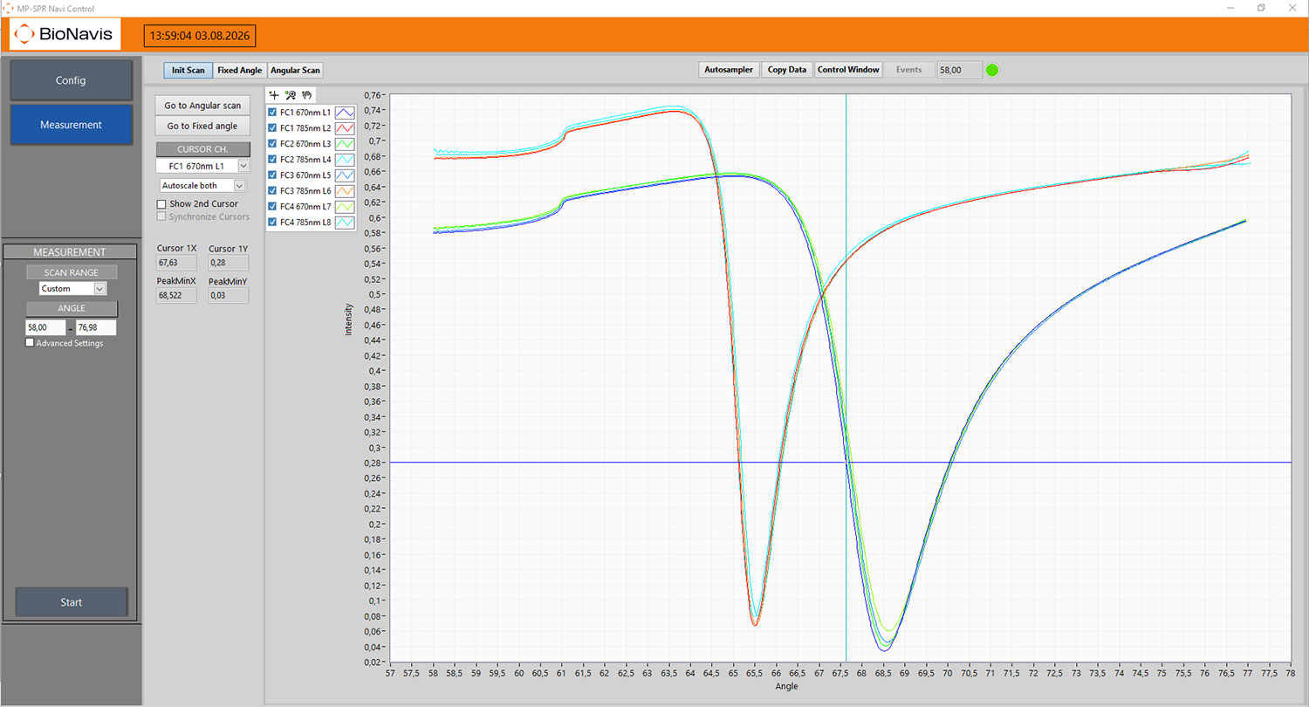Screen dimensions: 1309x707
Task: Click the ANGLE header in the Measurement panel
Action: 72,308
